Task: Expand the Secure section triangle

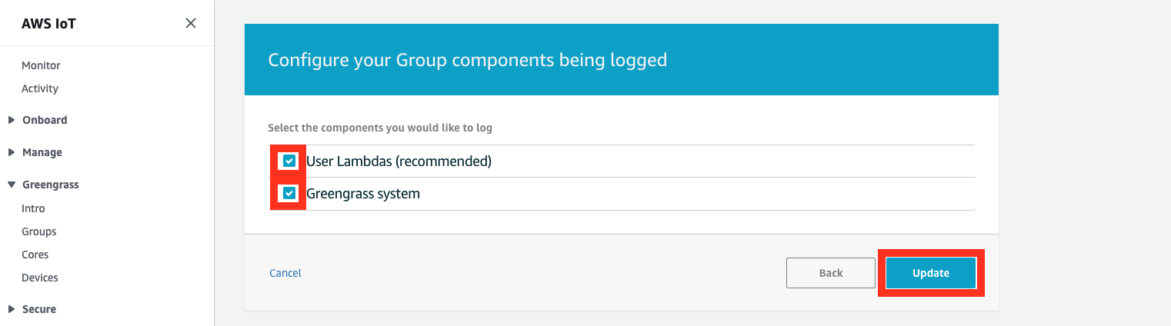Action: 12,309
